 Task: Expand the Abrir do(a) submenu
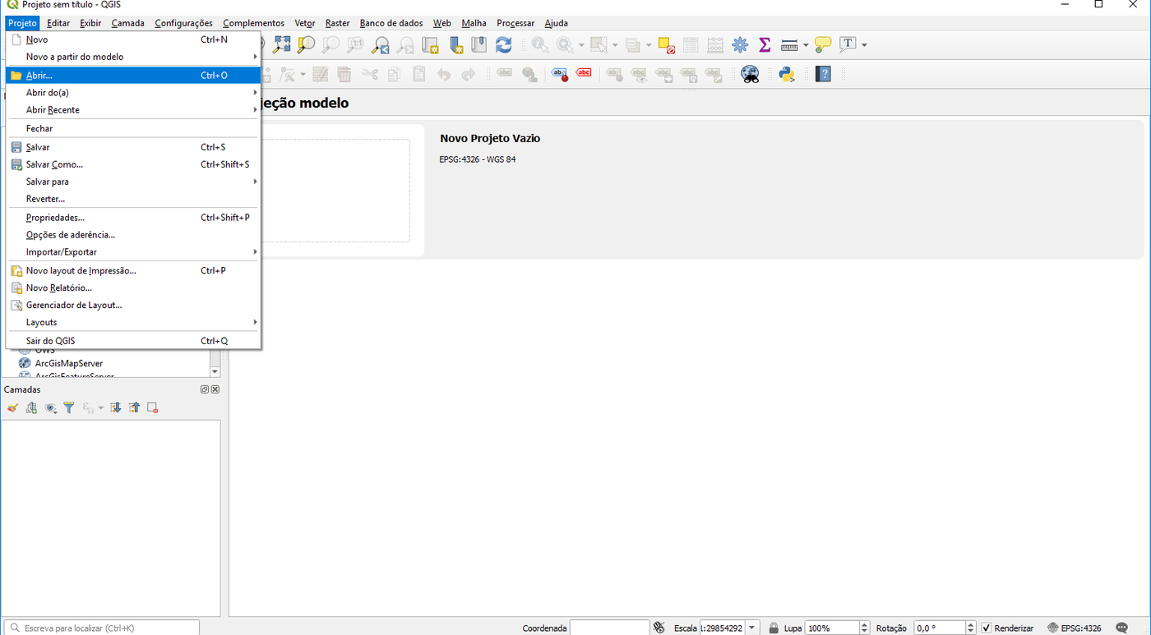[x=132, y=93]
